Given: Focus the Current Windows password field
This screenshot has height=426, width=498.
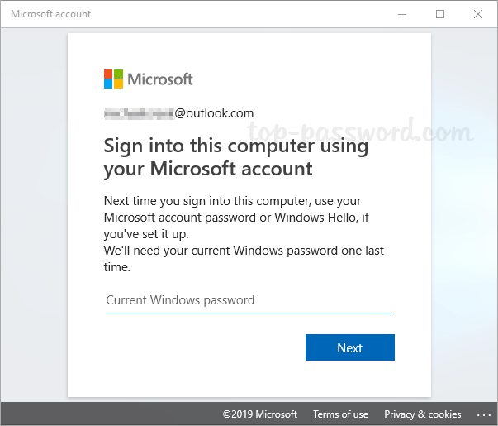Looking at the screenshot, I should pyautogui.click(x=248, y=300).
